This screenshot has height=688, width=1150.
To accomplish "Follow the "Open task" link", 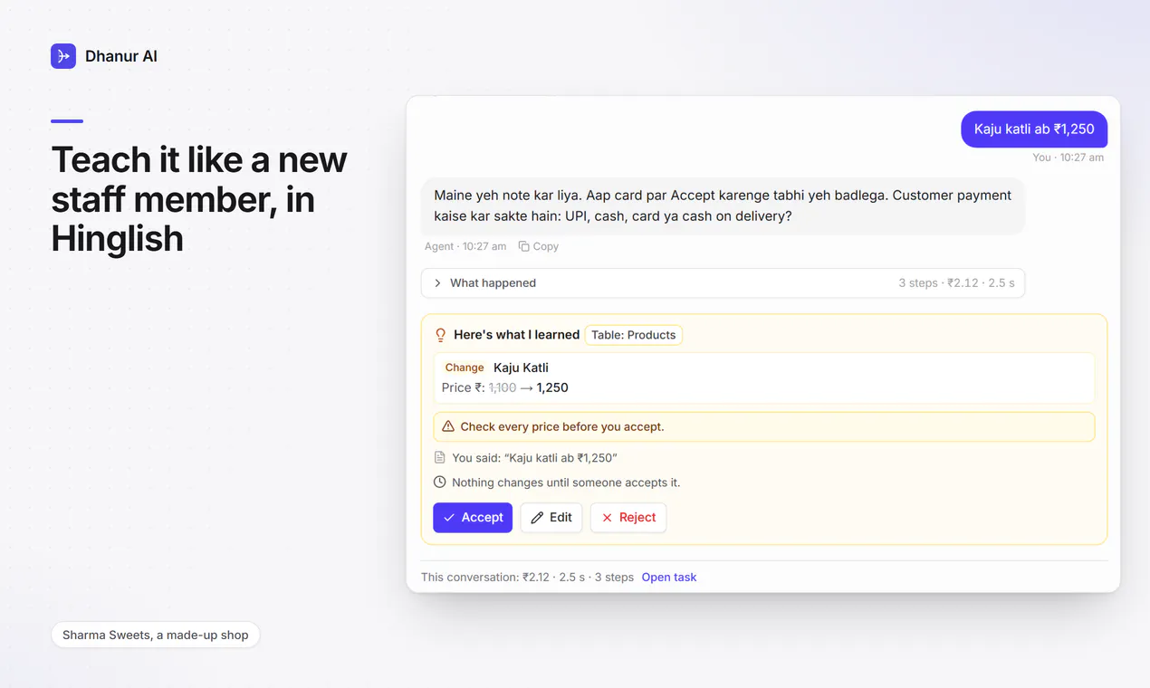I will [669, 578].
